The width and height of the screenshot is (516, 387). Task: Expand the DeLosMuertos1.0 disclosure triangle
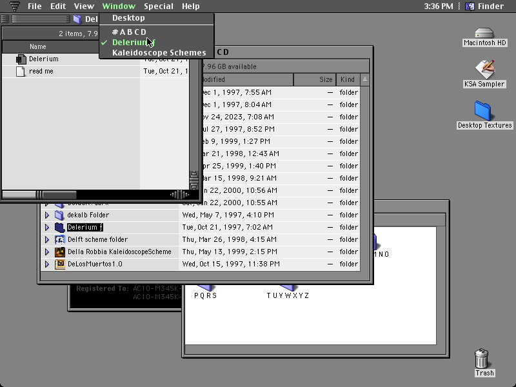click(x=46, y=264)
